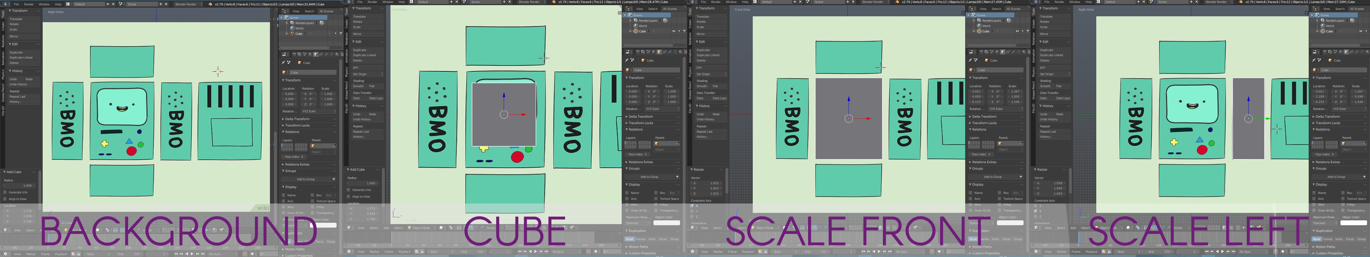Click the jump to start button in the CUBE timeline
The image size is (1370, 257).
tap(520, 251)
